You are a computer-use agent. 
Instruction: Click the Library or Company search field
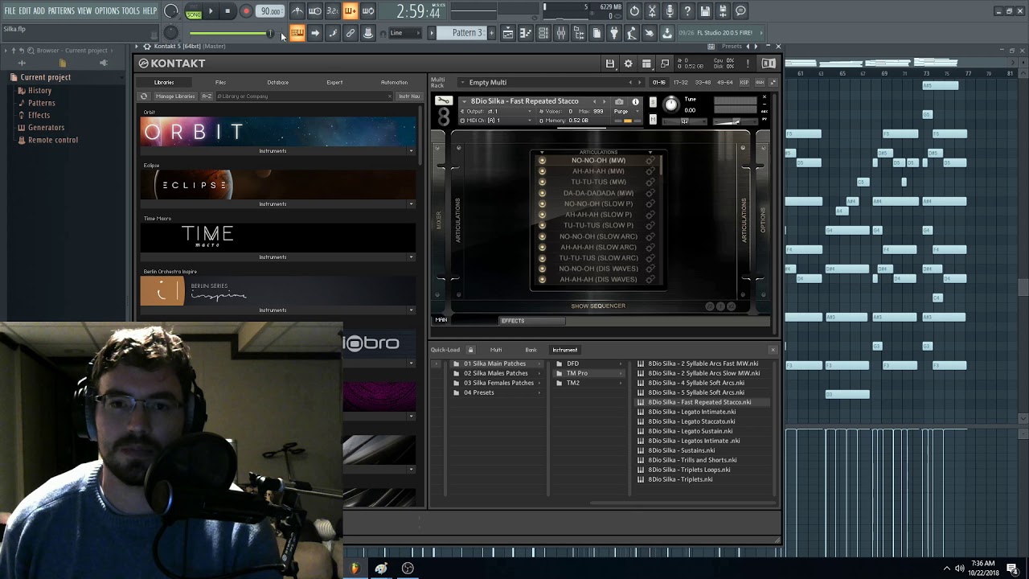[x=304, y=96]
